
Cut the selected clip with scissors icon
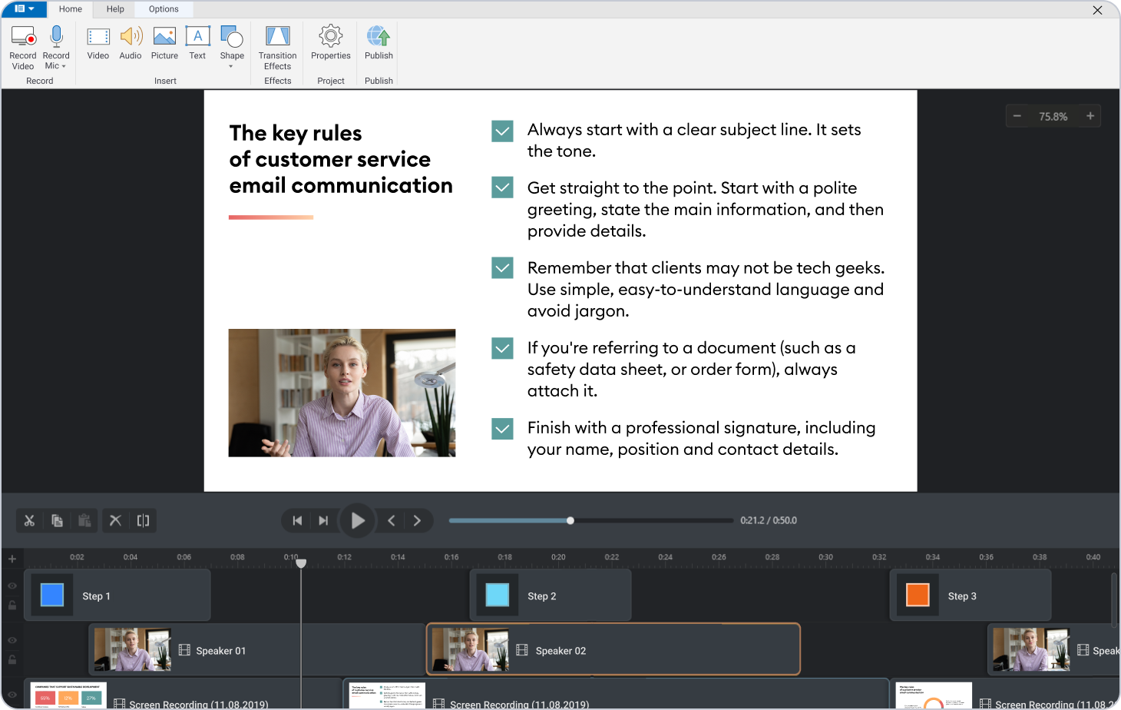pyautogui.click(x=29, y=520)
